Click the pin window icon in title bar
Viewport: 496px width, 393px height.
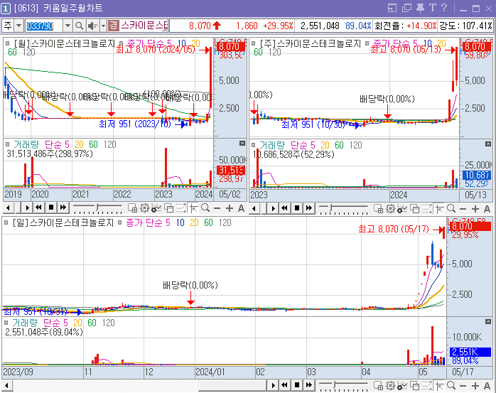(420, 8)
